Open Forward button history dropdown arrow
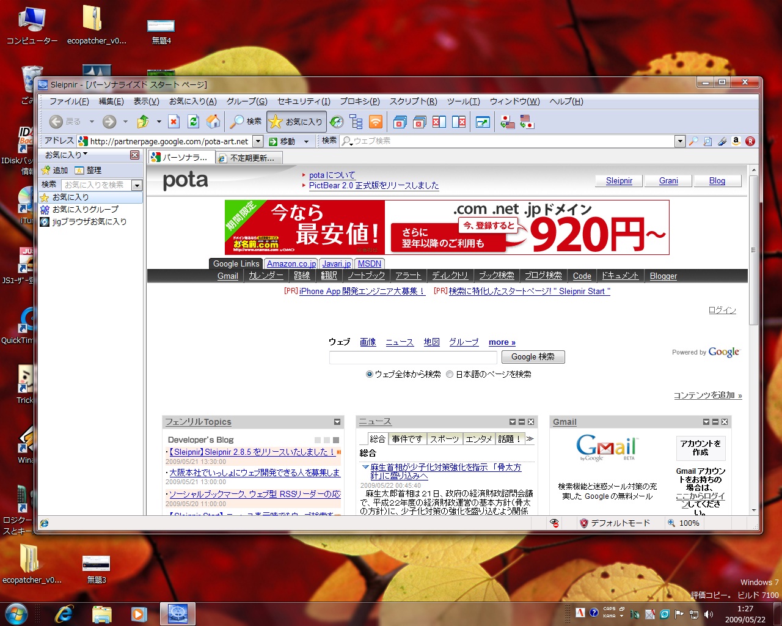This screenshot has width=782, height=626. click(x=125, y=122)
